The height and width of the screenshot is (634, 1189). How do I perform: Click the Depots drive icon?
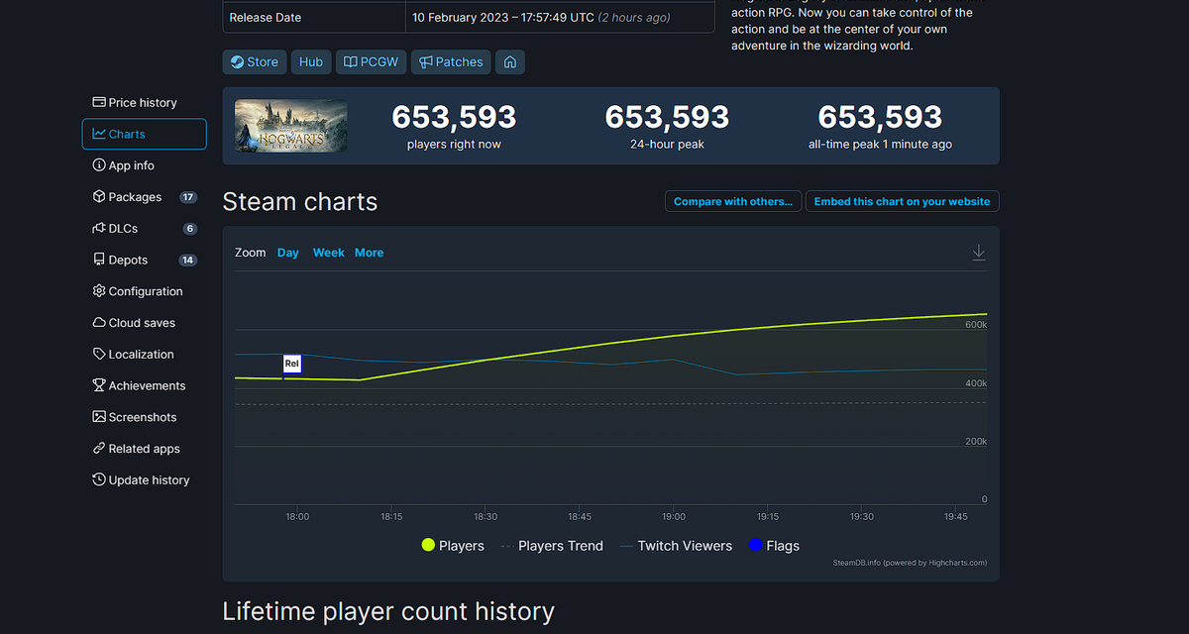pos(99,260)
